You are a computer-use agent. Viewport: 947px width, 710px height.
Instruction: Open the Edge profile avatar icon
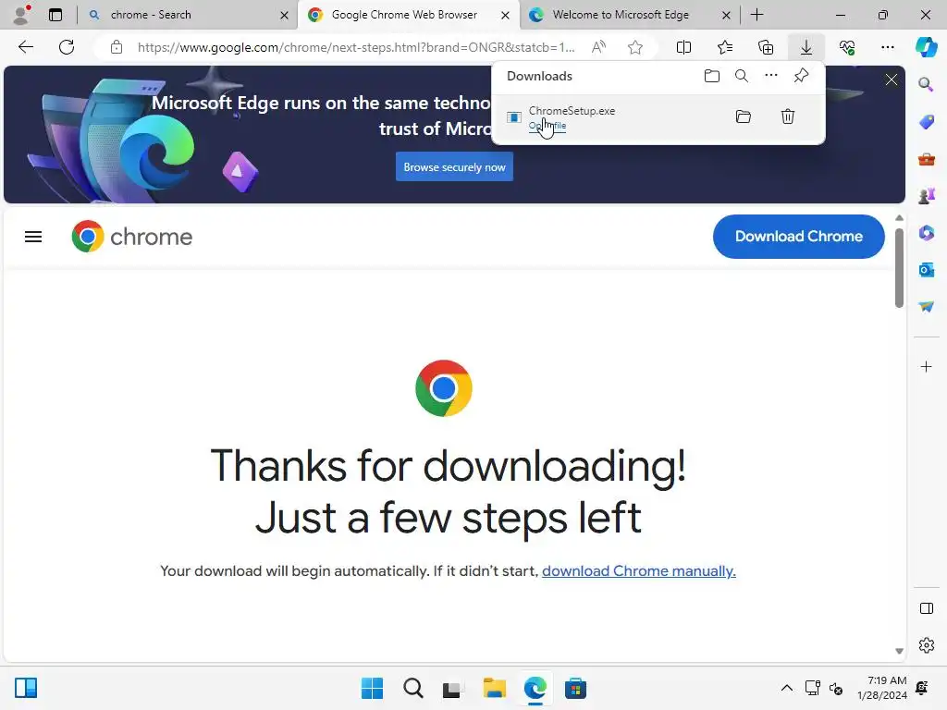click(x=22, y=15)
